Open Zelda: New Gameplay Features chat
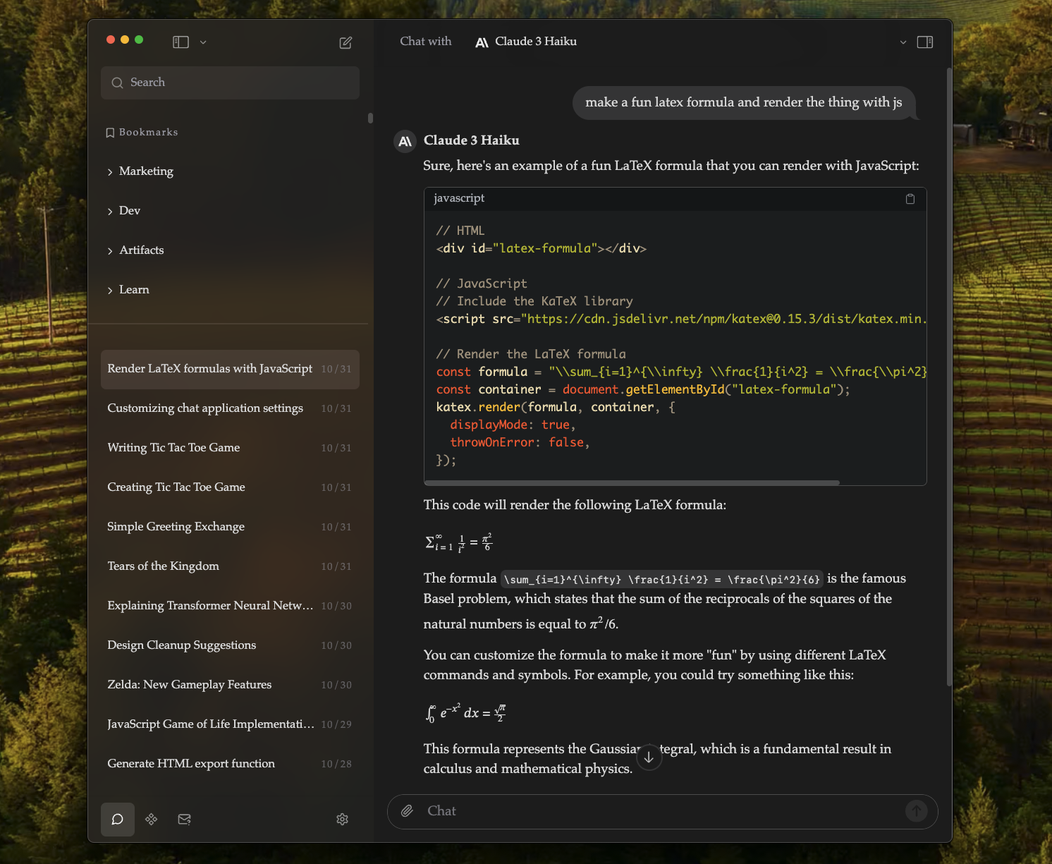Viewport: 1052px width, 864px height. coord(230,685)
